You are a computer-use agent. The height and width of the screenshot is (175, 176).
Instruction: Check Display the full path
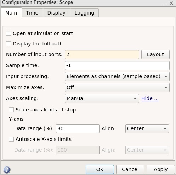point(8,44)
